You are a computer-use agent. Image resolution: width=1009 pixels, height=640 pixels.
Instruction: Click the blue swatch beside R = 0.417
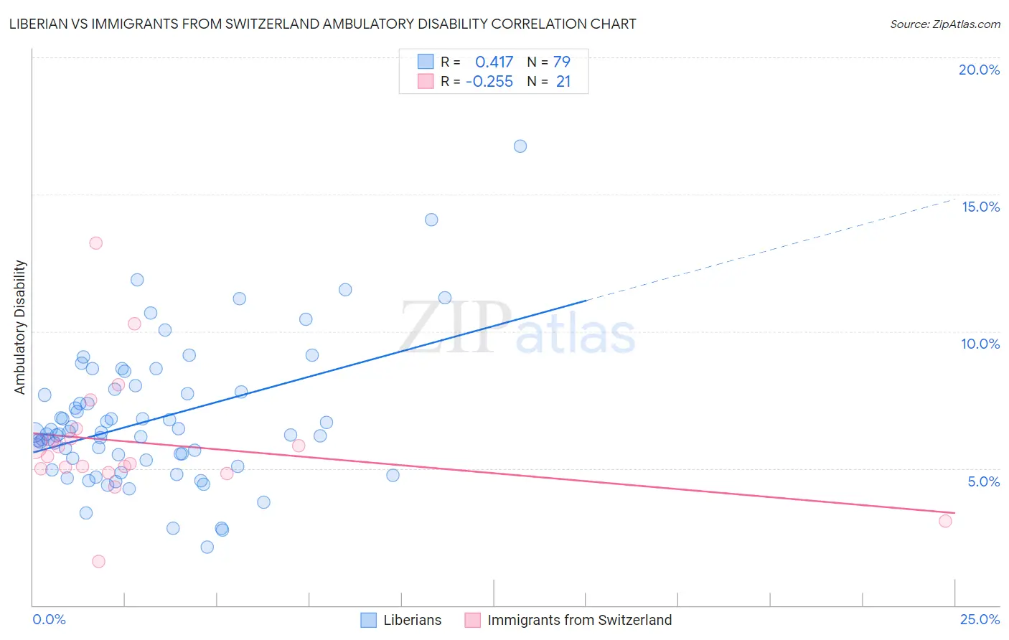tap(426, 62)
